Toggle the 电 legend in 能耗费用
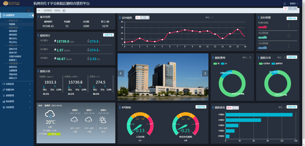Viewport: 305px width, 146px height. point(217,64)
